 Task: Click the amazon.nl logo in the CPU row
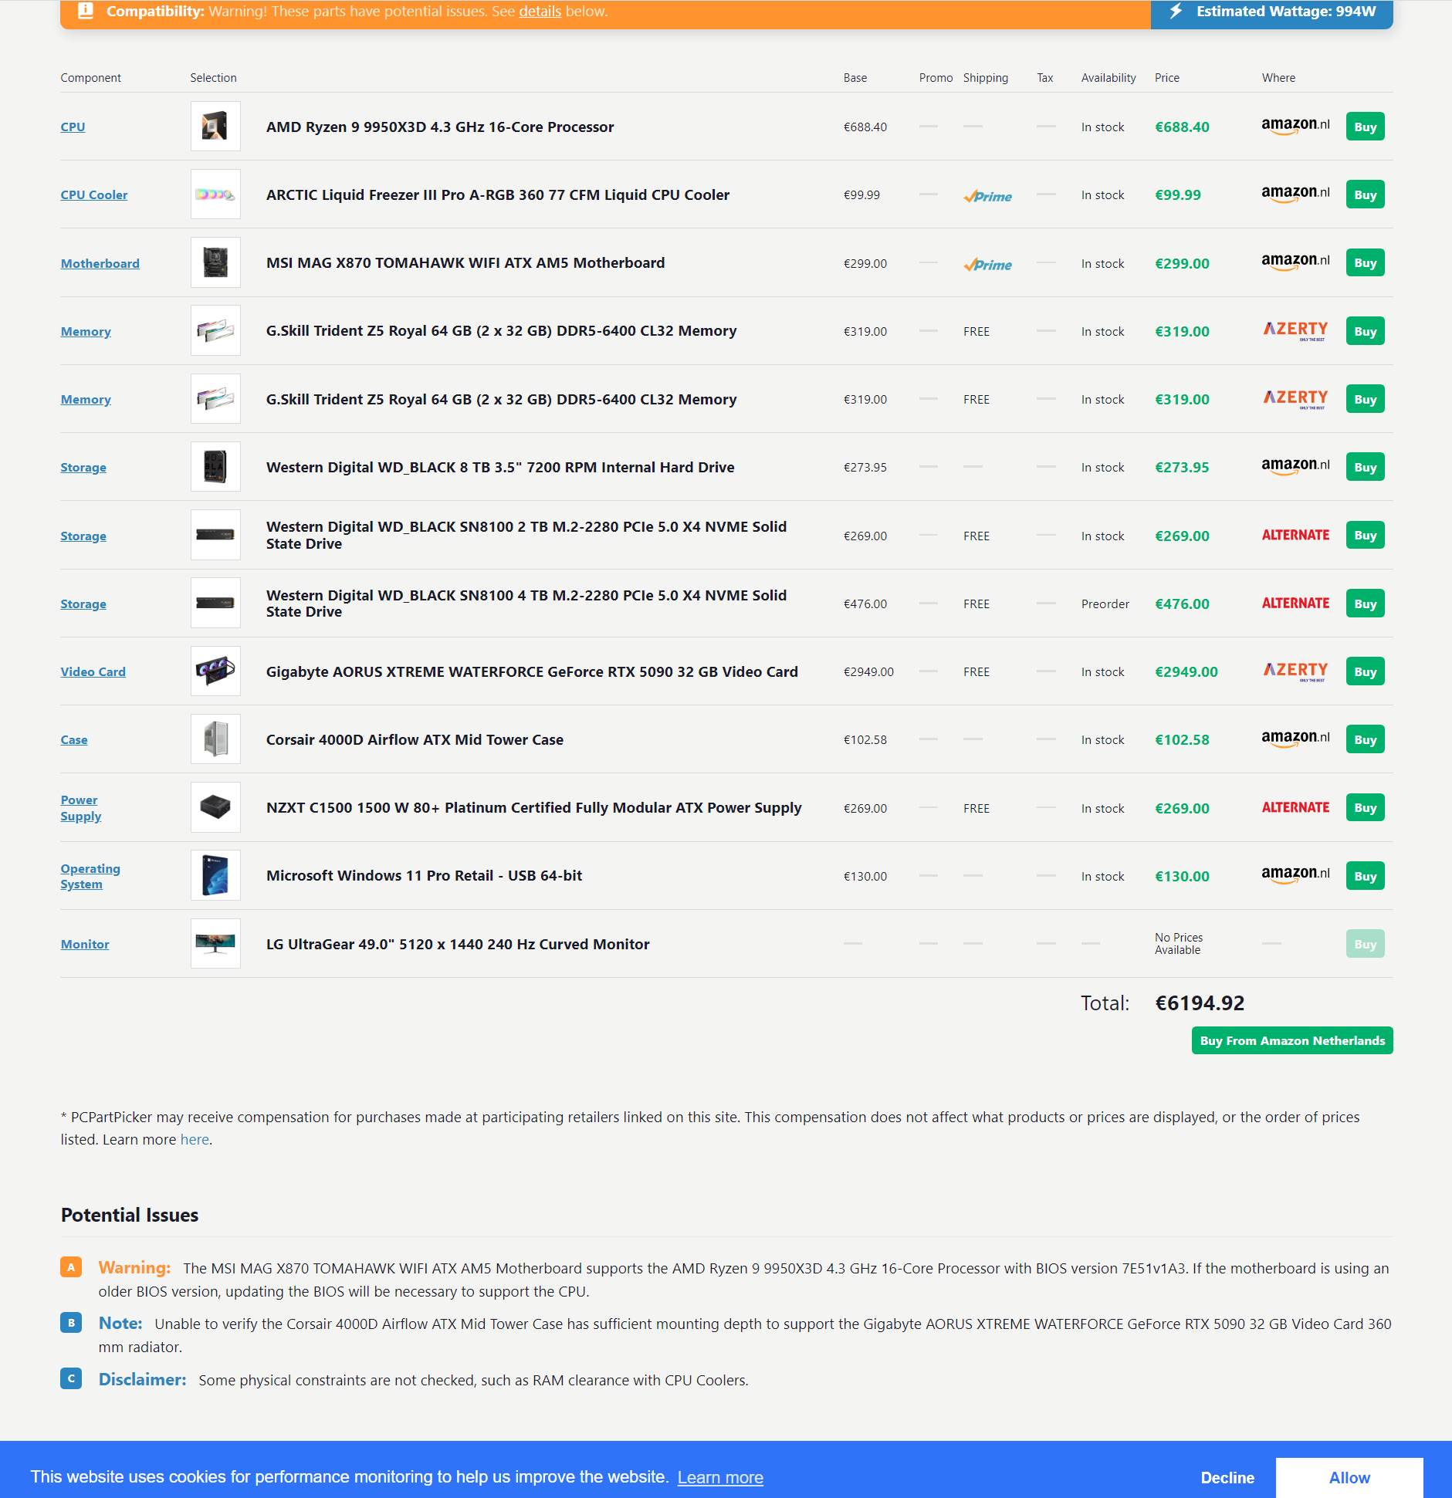coord(1295,126)
